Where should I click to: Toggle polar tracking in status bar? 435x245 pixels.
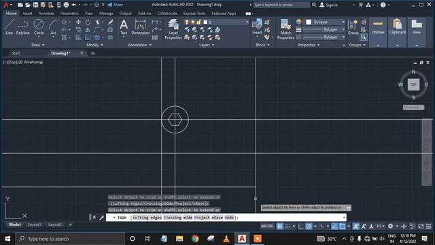[309, 226]
